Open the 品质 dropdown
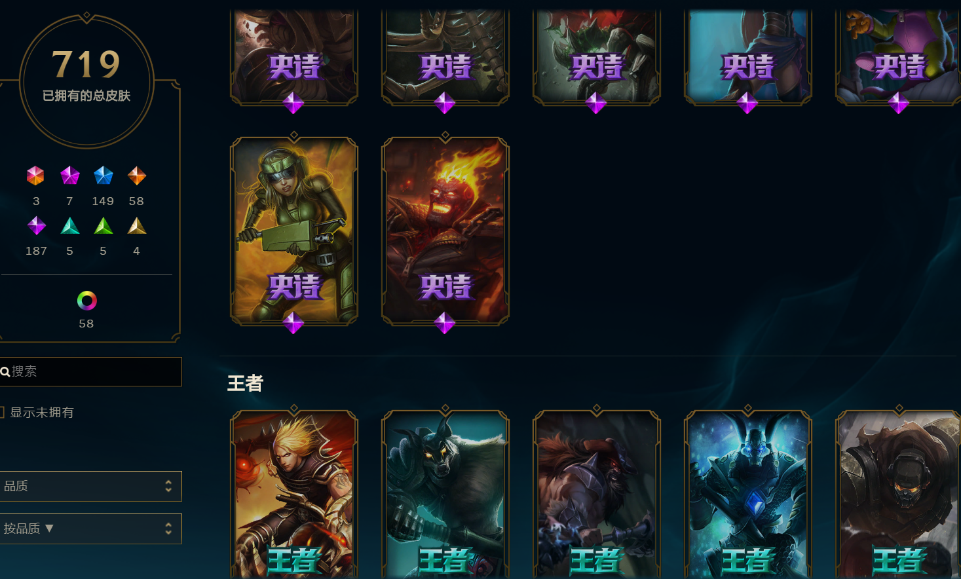Viewport: 961px width, 579px height. [90, 486]
